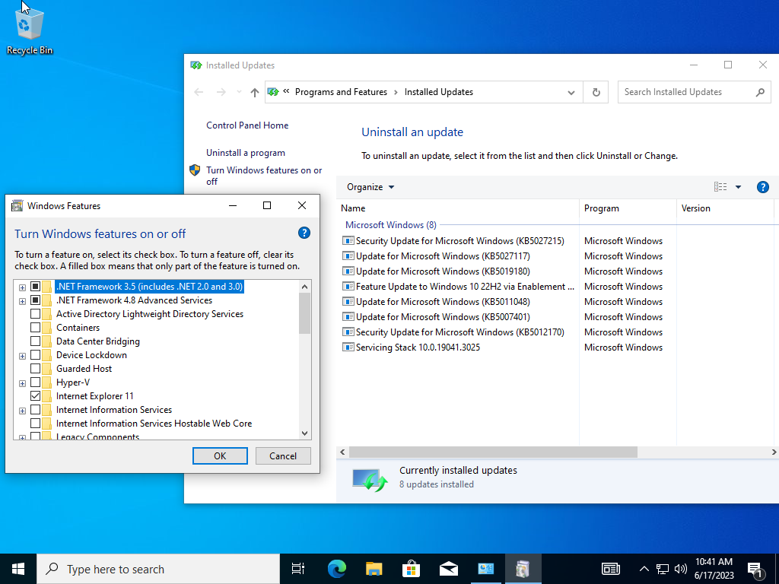This screenshot has height=584, width=779.
Task: Show hidden system tray icons
Action: [x=644, y=569]
